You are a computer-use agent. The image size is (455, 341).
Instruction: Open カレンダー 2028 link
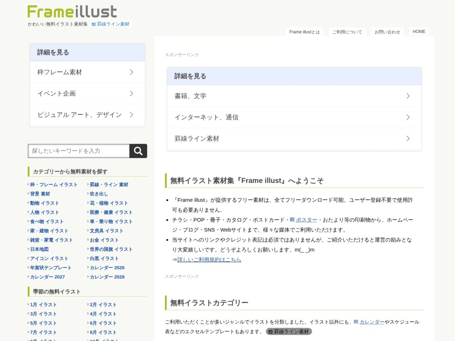click(107, 277)
